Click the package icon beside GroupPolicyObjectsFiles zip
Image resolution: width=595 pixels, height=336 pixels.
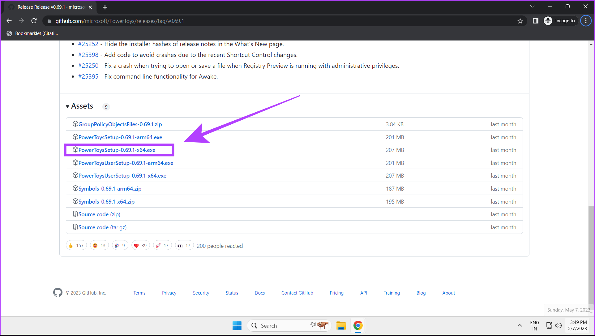[x=75, y=124]
